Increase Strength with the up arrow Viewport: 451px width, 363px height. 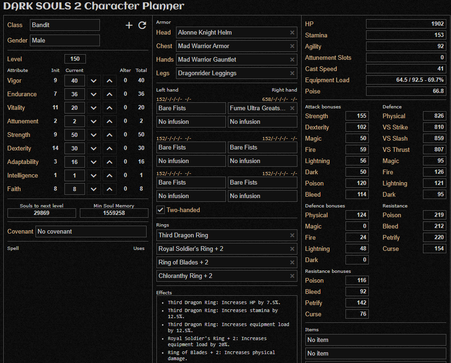pos(109,135)
